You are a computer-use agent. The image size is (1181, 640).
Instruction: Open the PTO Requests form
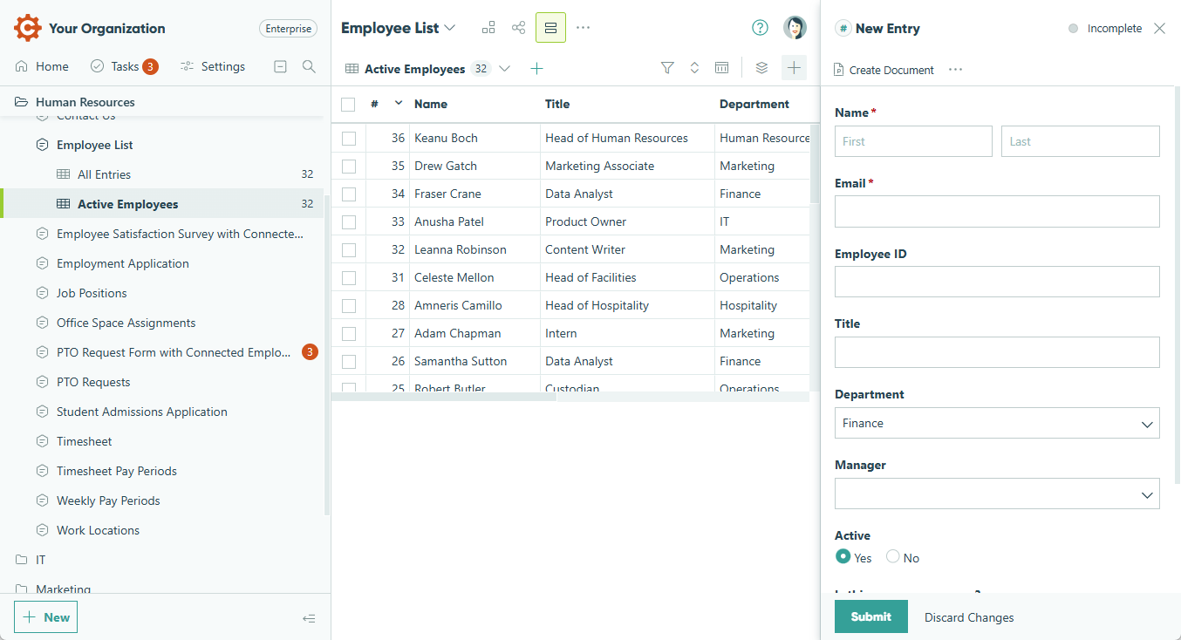[x=93, y=382]
